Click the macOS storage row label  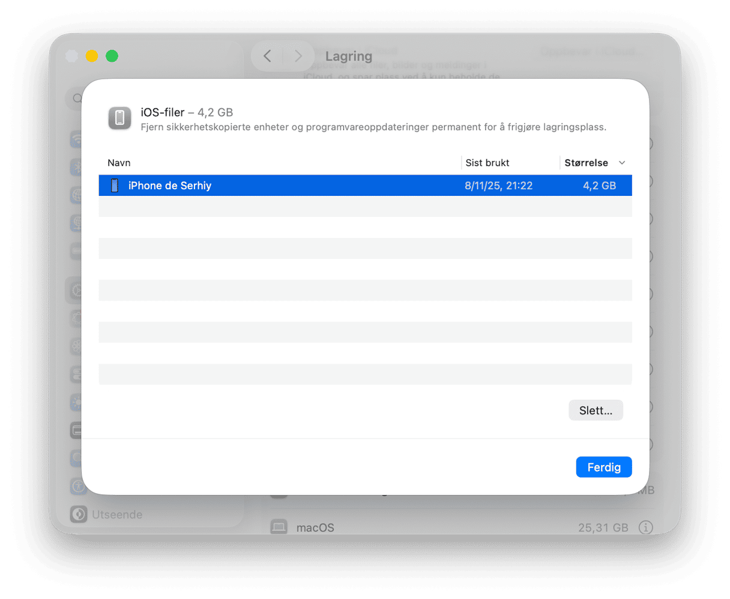[x=315, y=528]
